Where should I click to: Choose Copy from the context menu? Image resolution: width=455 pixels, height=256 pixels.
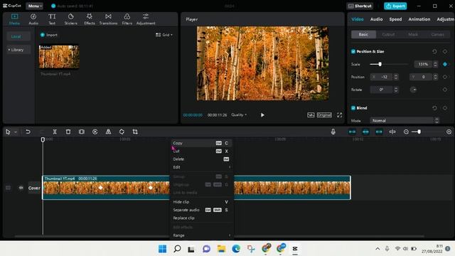point(201,143)
